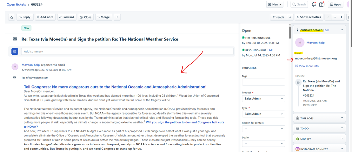Viewport: 352px width, 152px height.
Task: Open the help question mark icon
Action: 322,4
